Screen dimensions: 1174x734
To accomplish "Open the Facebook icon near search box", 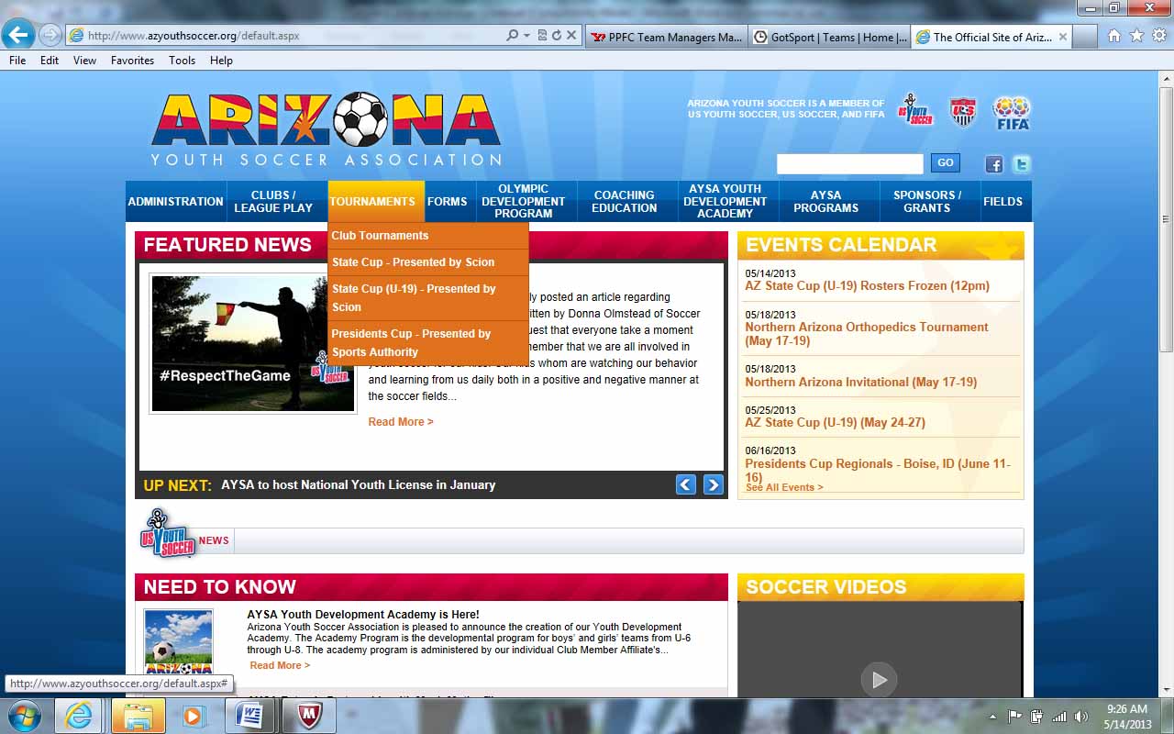I will 994,164.
